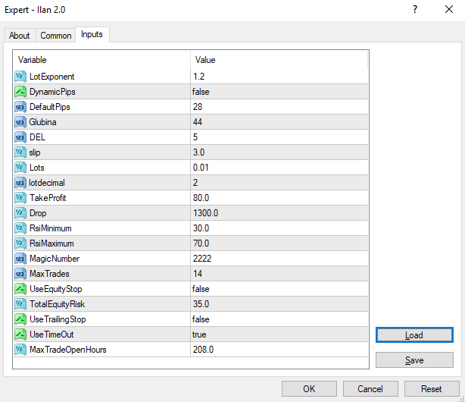465x402 pixels.
Task: Confirm settings with the OK button
Action: 309,389
